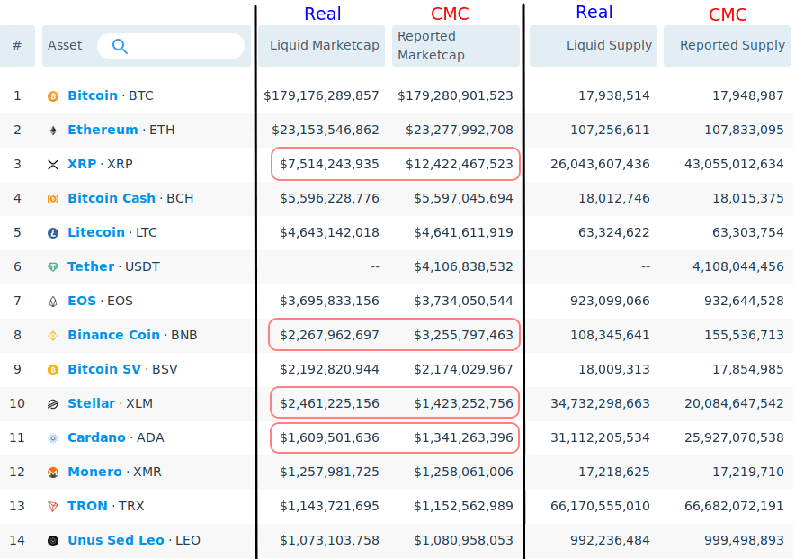Select the TRON red logo icon
This screenshot has height=559, width=795.
[x=52, y=506]
